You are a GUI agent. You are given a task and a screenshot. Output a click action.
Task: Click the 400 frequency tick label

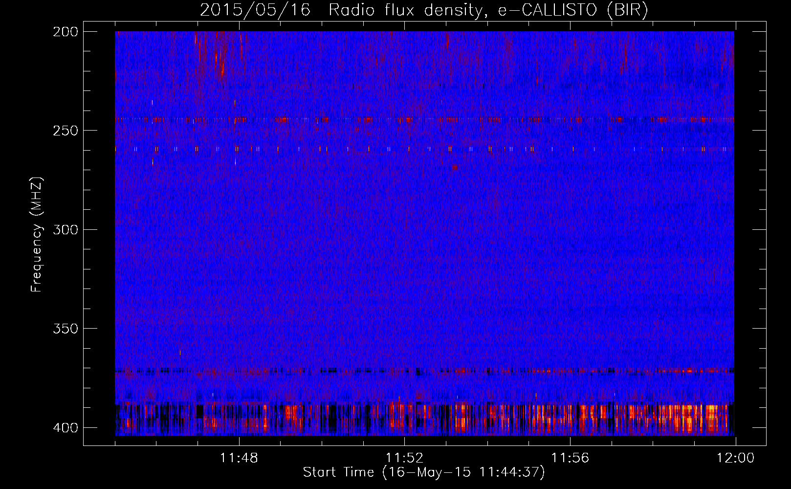[x=66, y=427]
